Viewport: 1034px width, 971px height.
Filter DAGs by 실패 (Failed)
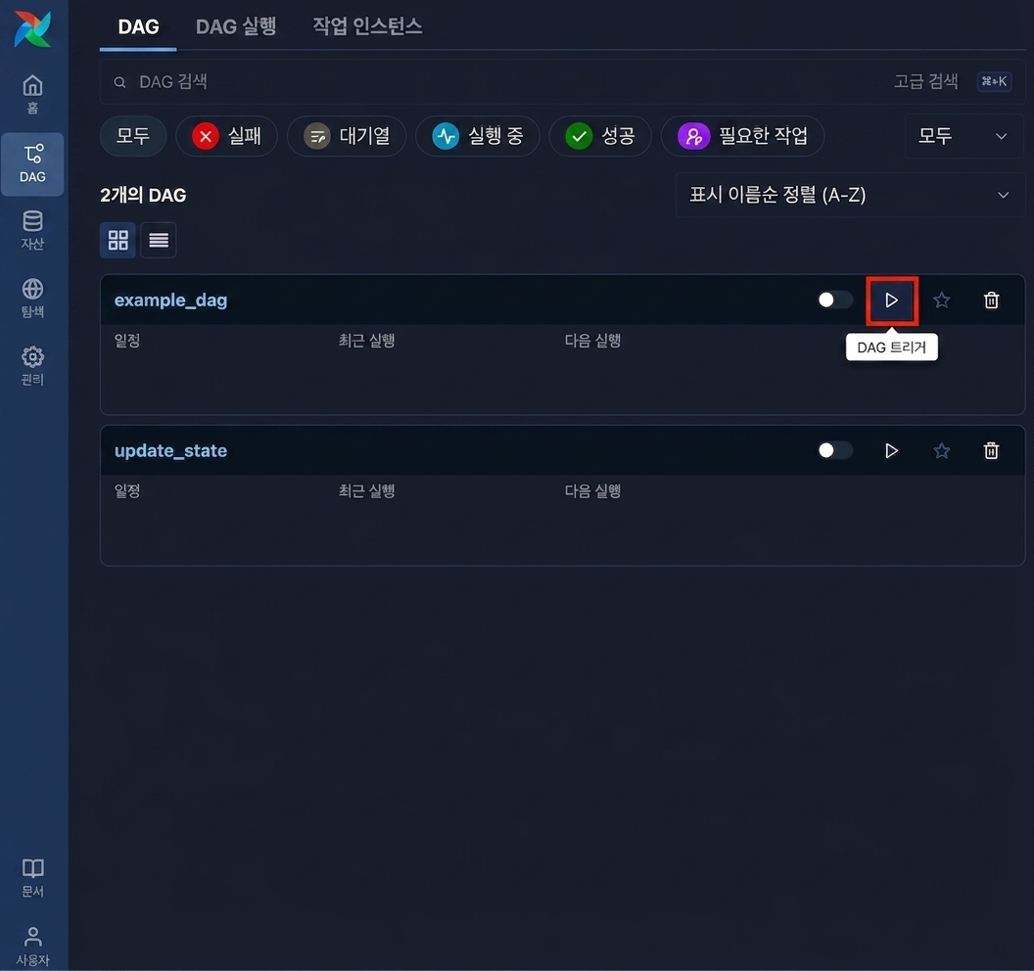pyautogui.click(x=226, y=136)
